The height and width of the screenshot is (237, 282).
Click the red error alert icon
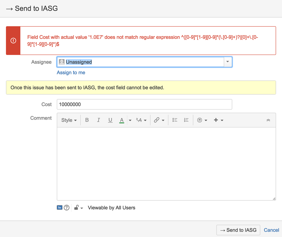pos(13,41)
